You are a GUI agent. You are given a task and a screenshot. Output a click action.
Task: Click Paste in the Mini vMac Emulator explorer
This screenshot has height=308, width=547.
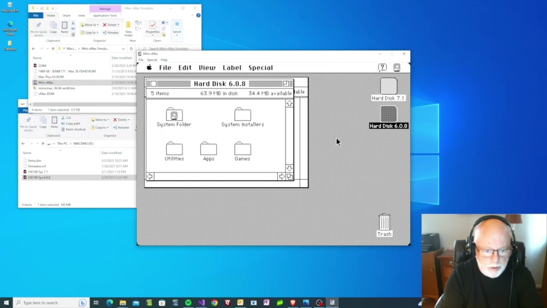tap(65, 28)
